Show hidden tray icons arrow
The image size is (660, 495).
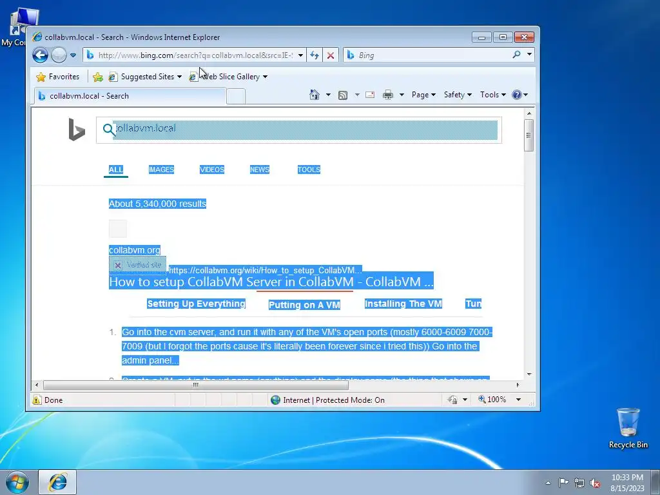click(x=548, y=483)
